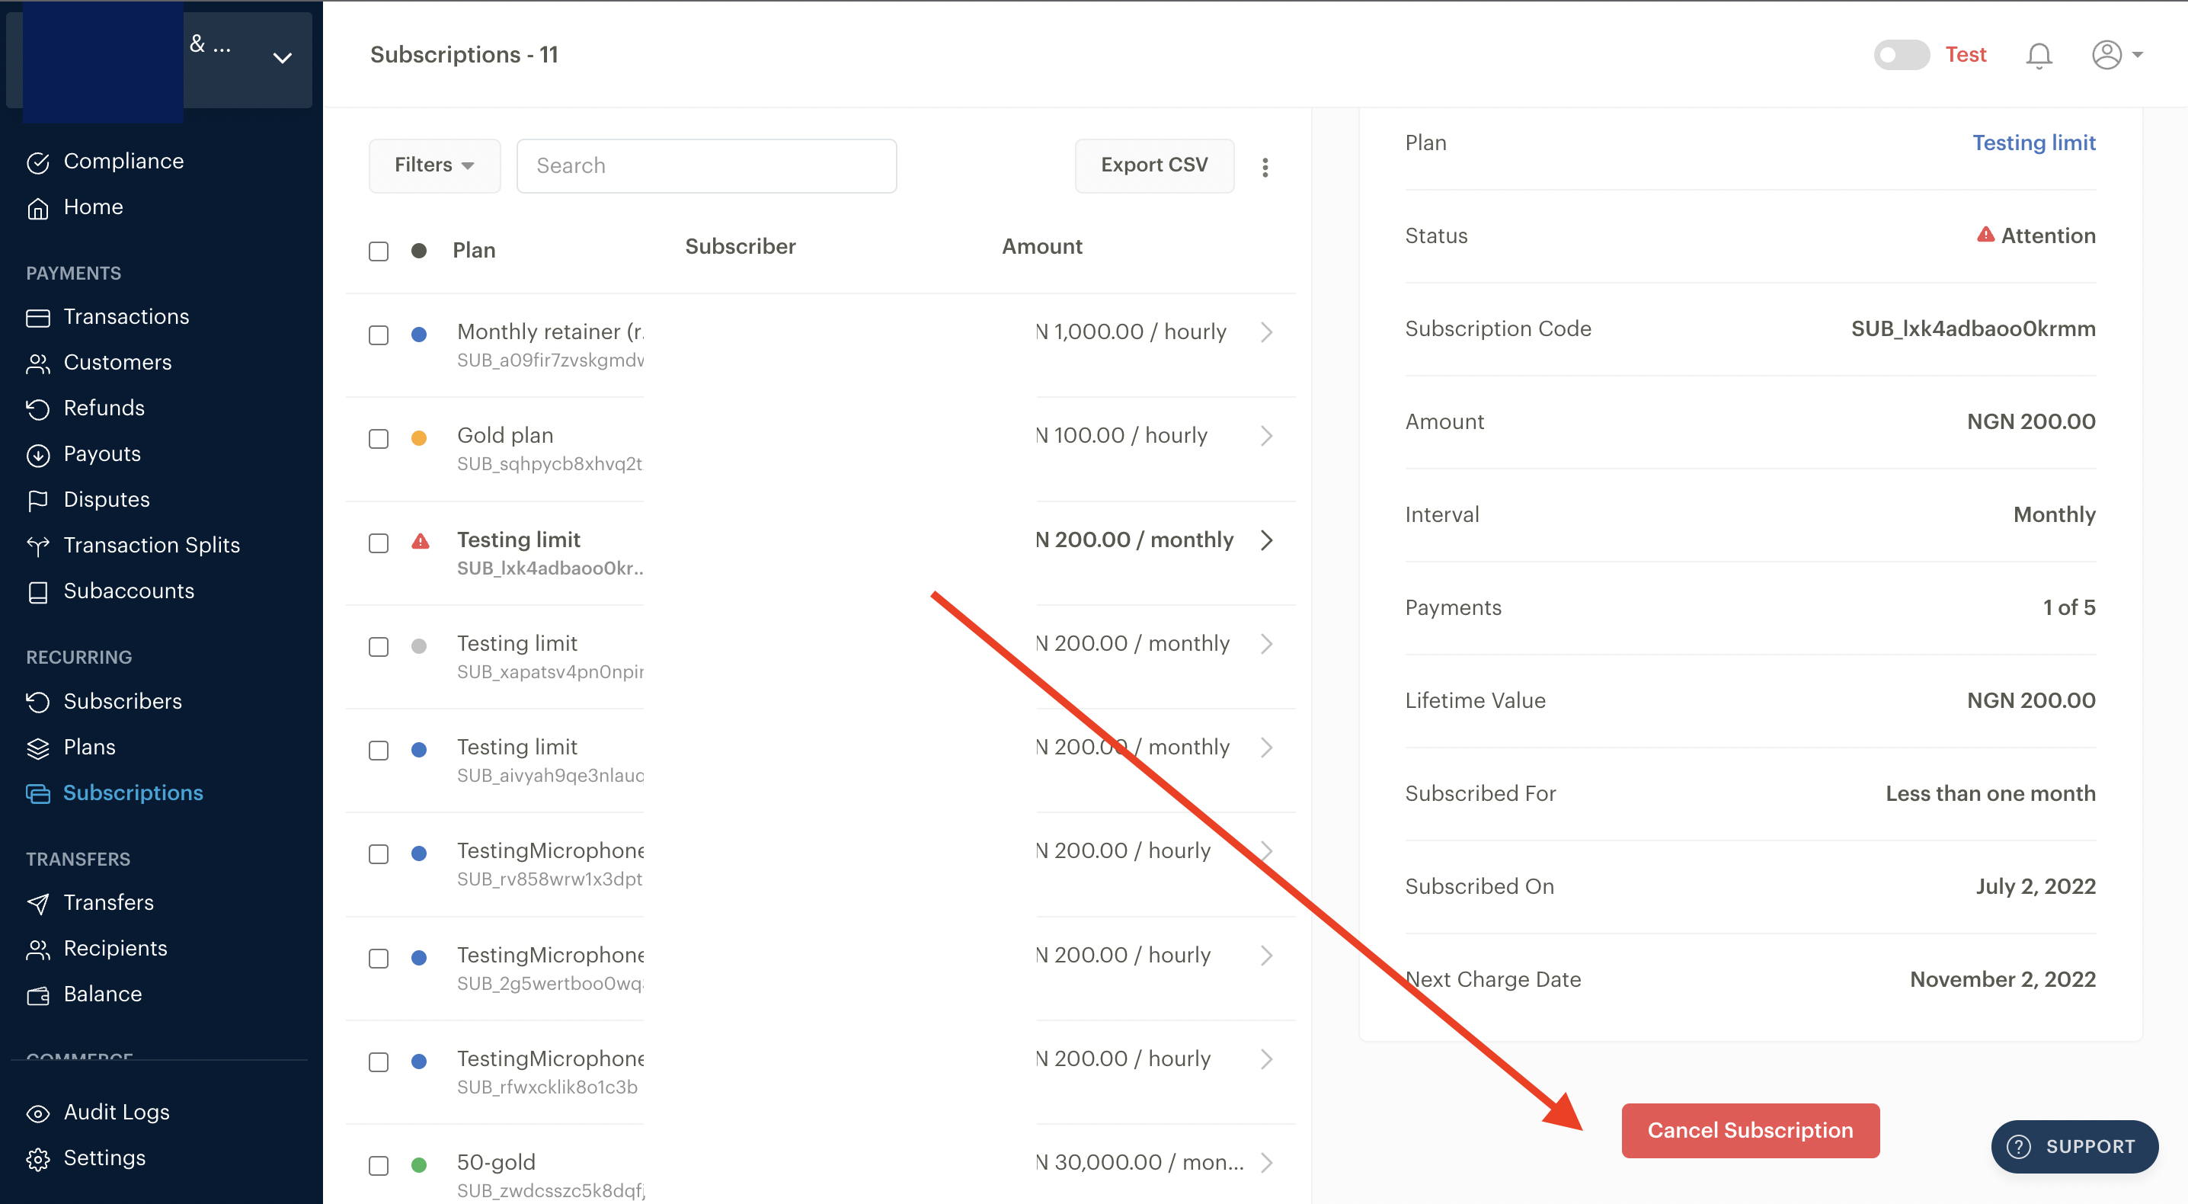Open the SUB_rfwxcklik8o1c3b row chevron
This screenshot has height=1204, width=2188.
1266,1059
